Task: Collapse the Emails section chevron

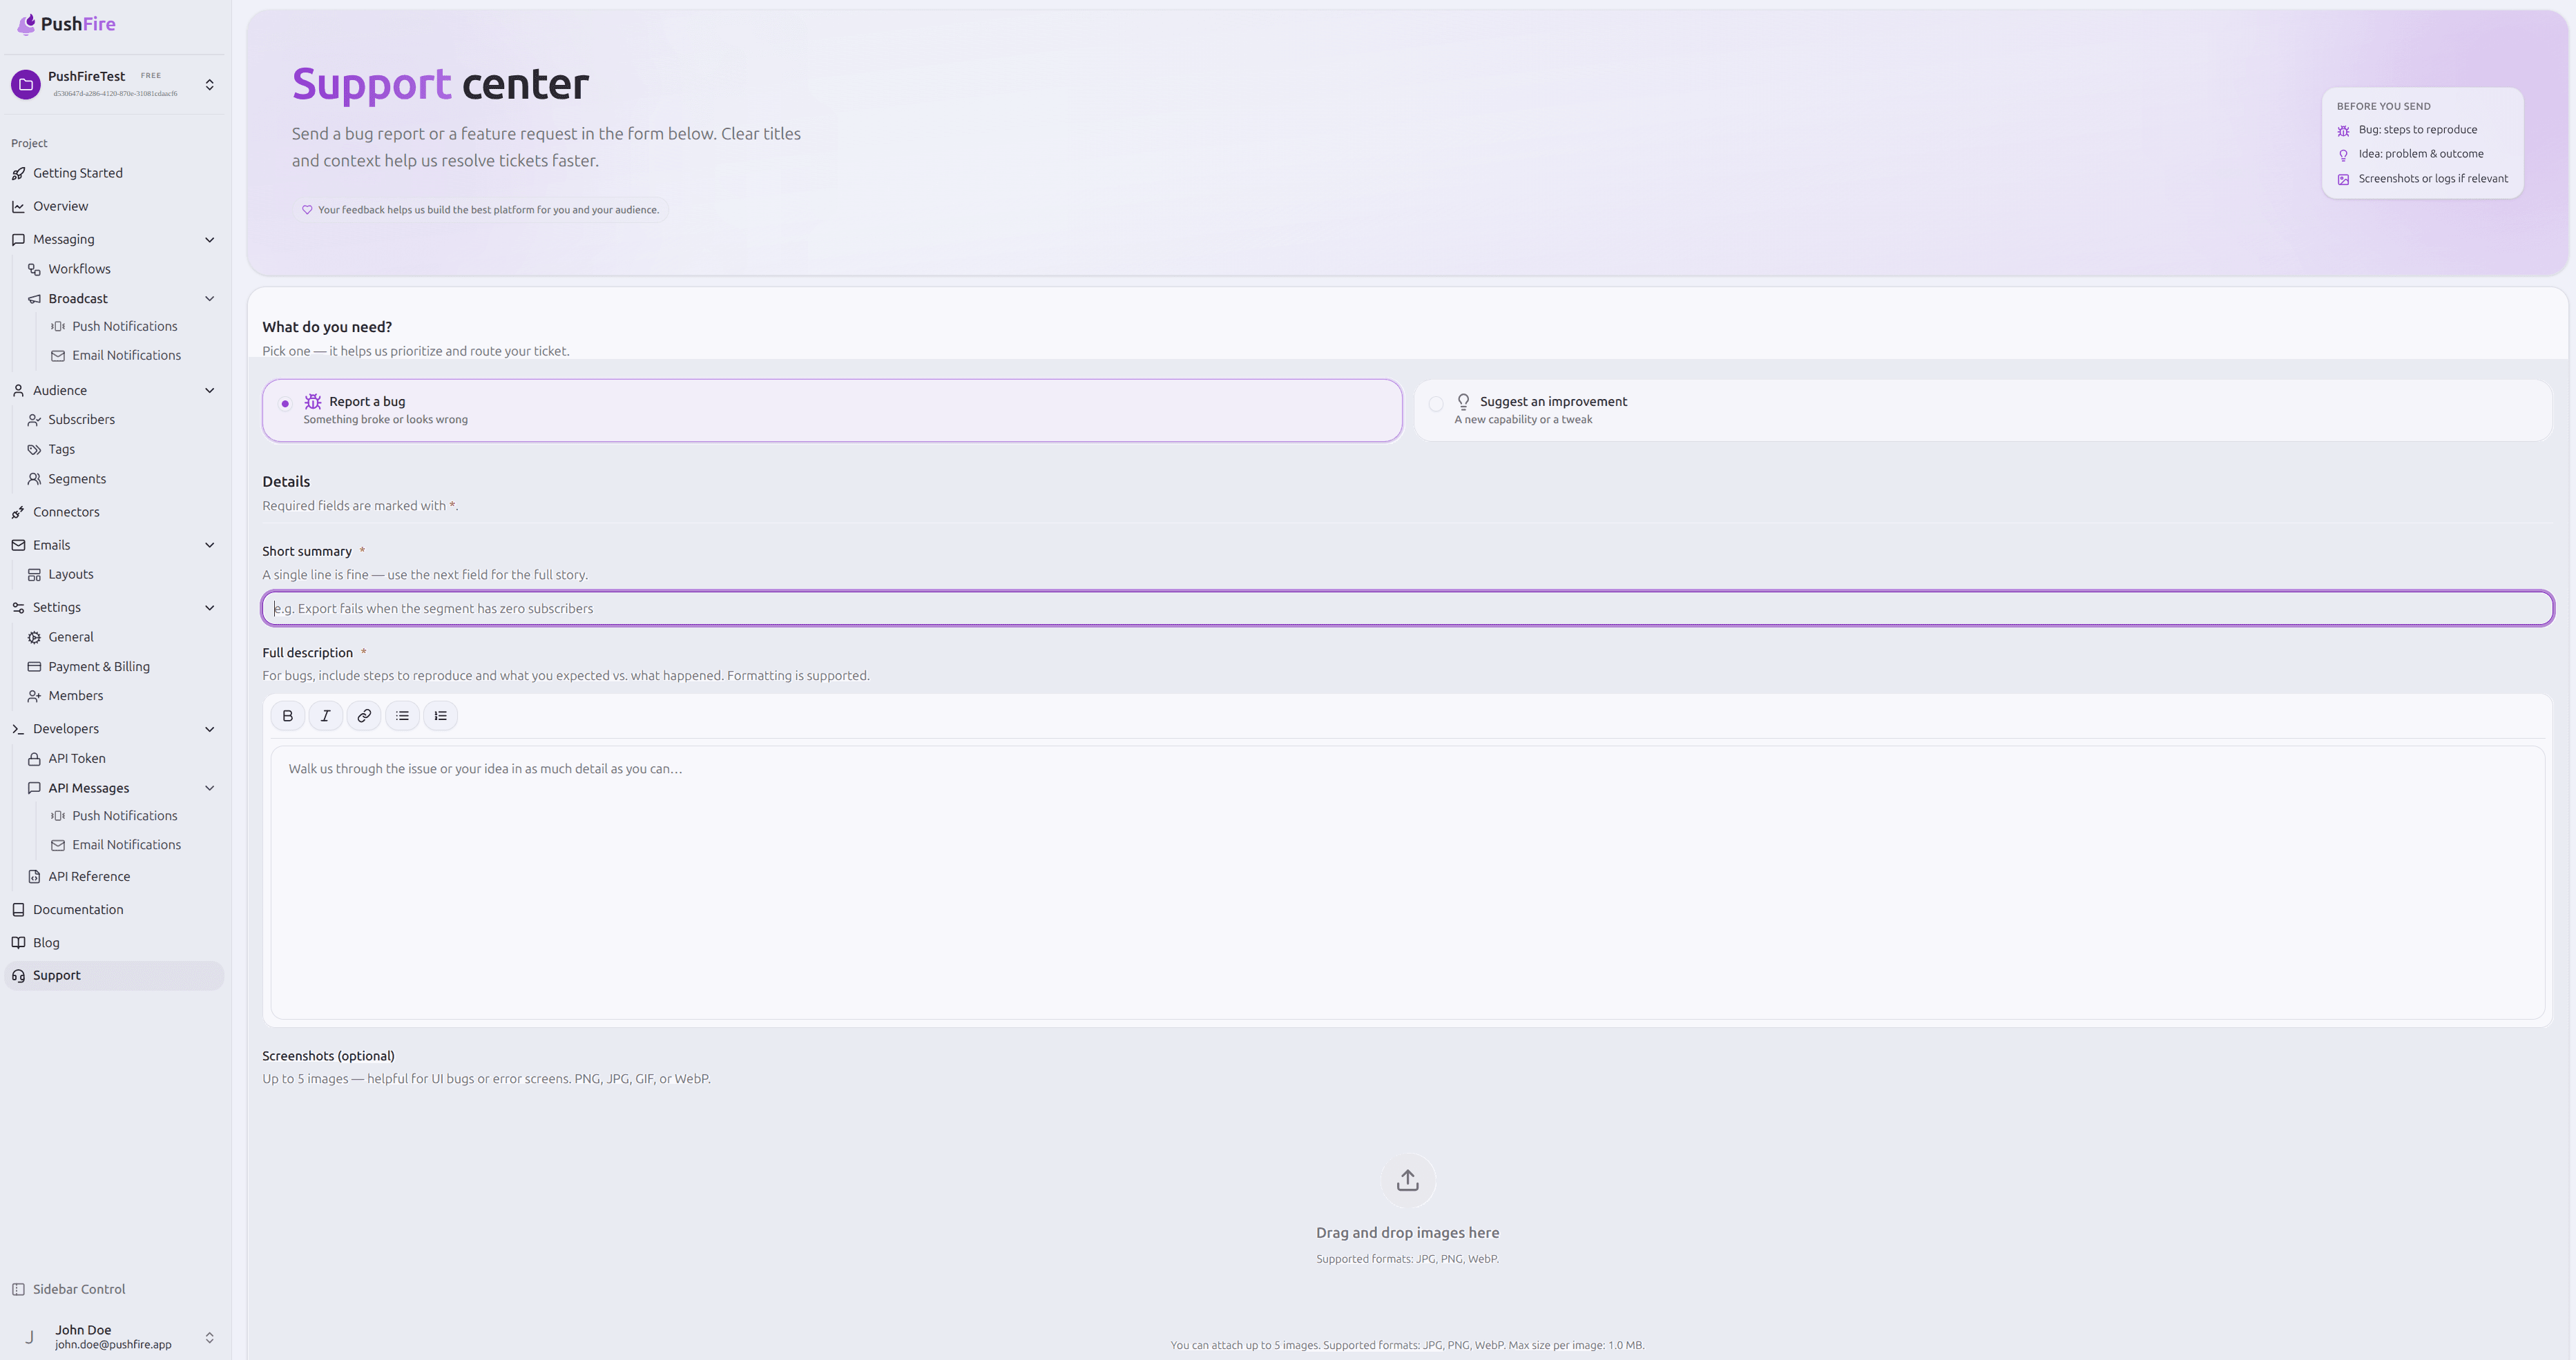Action: [x=209, y=545]
